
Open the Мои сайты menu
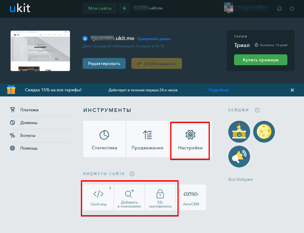[100, 8]
